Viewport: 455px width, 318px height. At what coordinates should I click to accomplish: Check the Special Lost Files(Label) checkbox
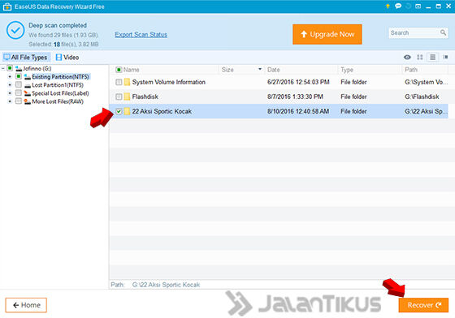(x=19, y=92)
